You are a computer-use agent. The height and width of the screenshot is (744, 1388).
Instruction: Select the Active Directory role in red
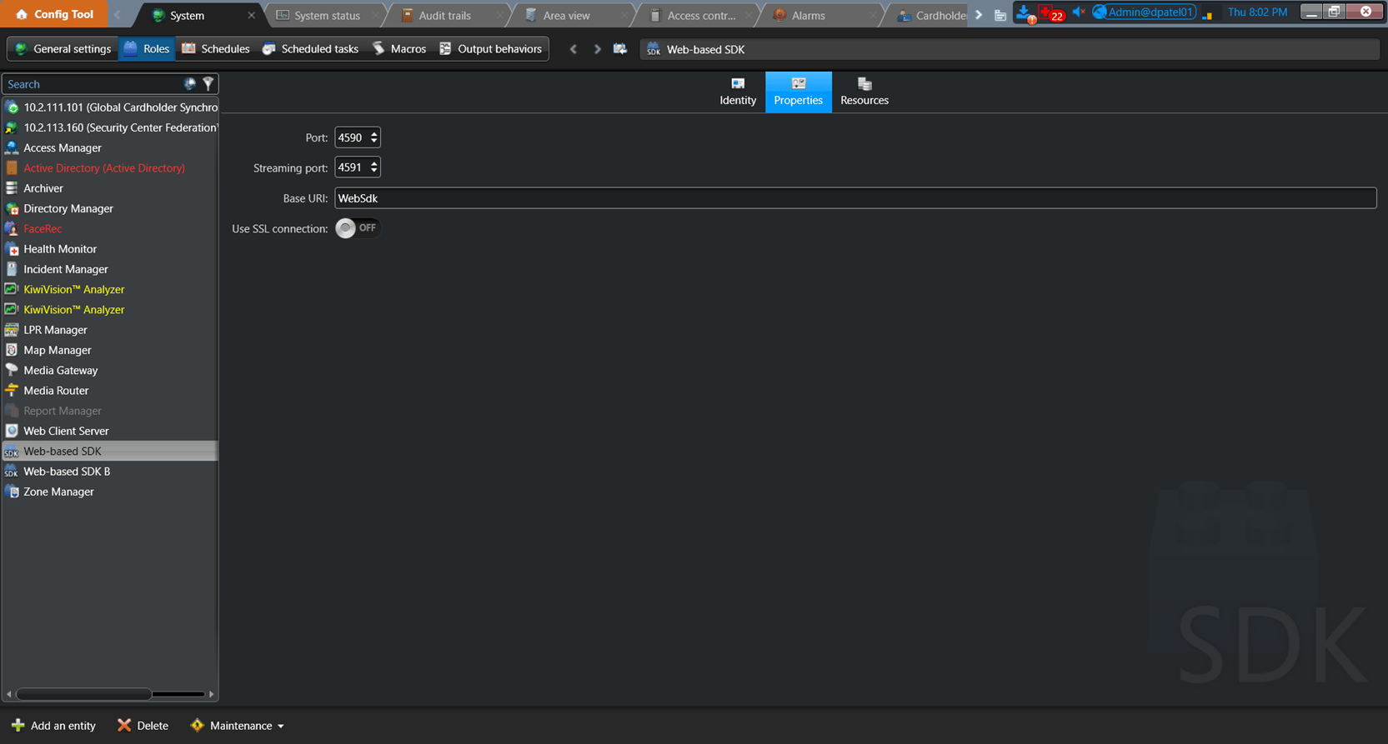(x=110, y=167)
